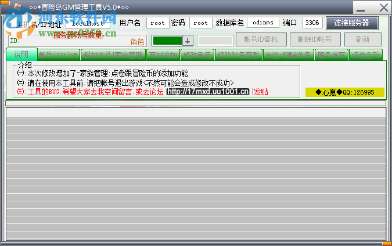Open the http://17mxd.uu1001.cn forum link
The width and height of the screenshot is (392, 246).
[x=208, y=92]
